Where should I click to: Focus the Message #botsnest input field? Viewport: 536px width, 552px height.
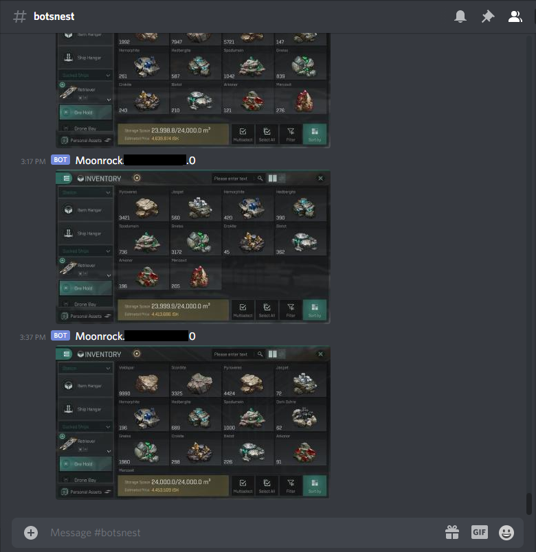coord(243,533)
